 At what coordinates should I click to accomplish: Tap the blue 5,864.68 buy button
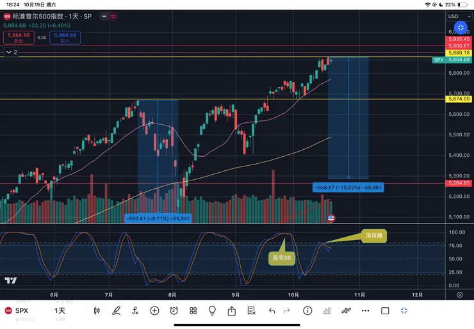(65, 38)
